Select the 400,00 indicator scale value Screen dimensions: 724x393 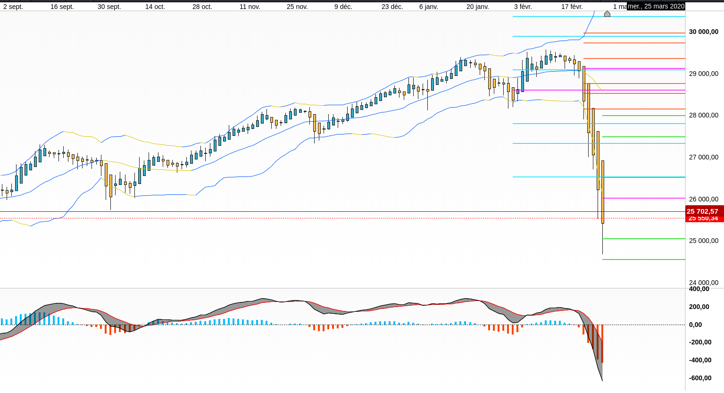699,289
